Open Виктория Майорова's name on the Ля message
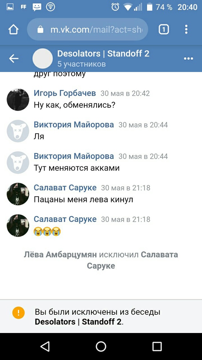Screen dimensions: 202x360 pos(74,124)
